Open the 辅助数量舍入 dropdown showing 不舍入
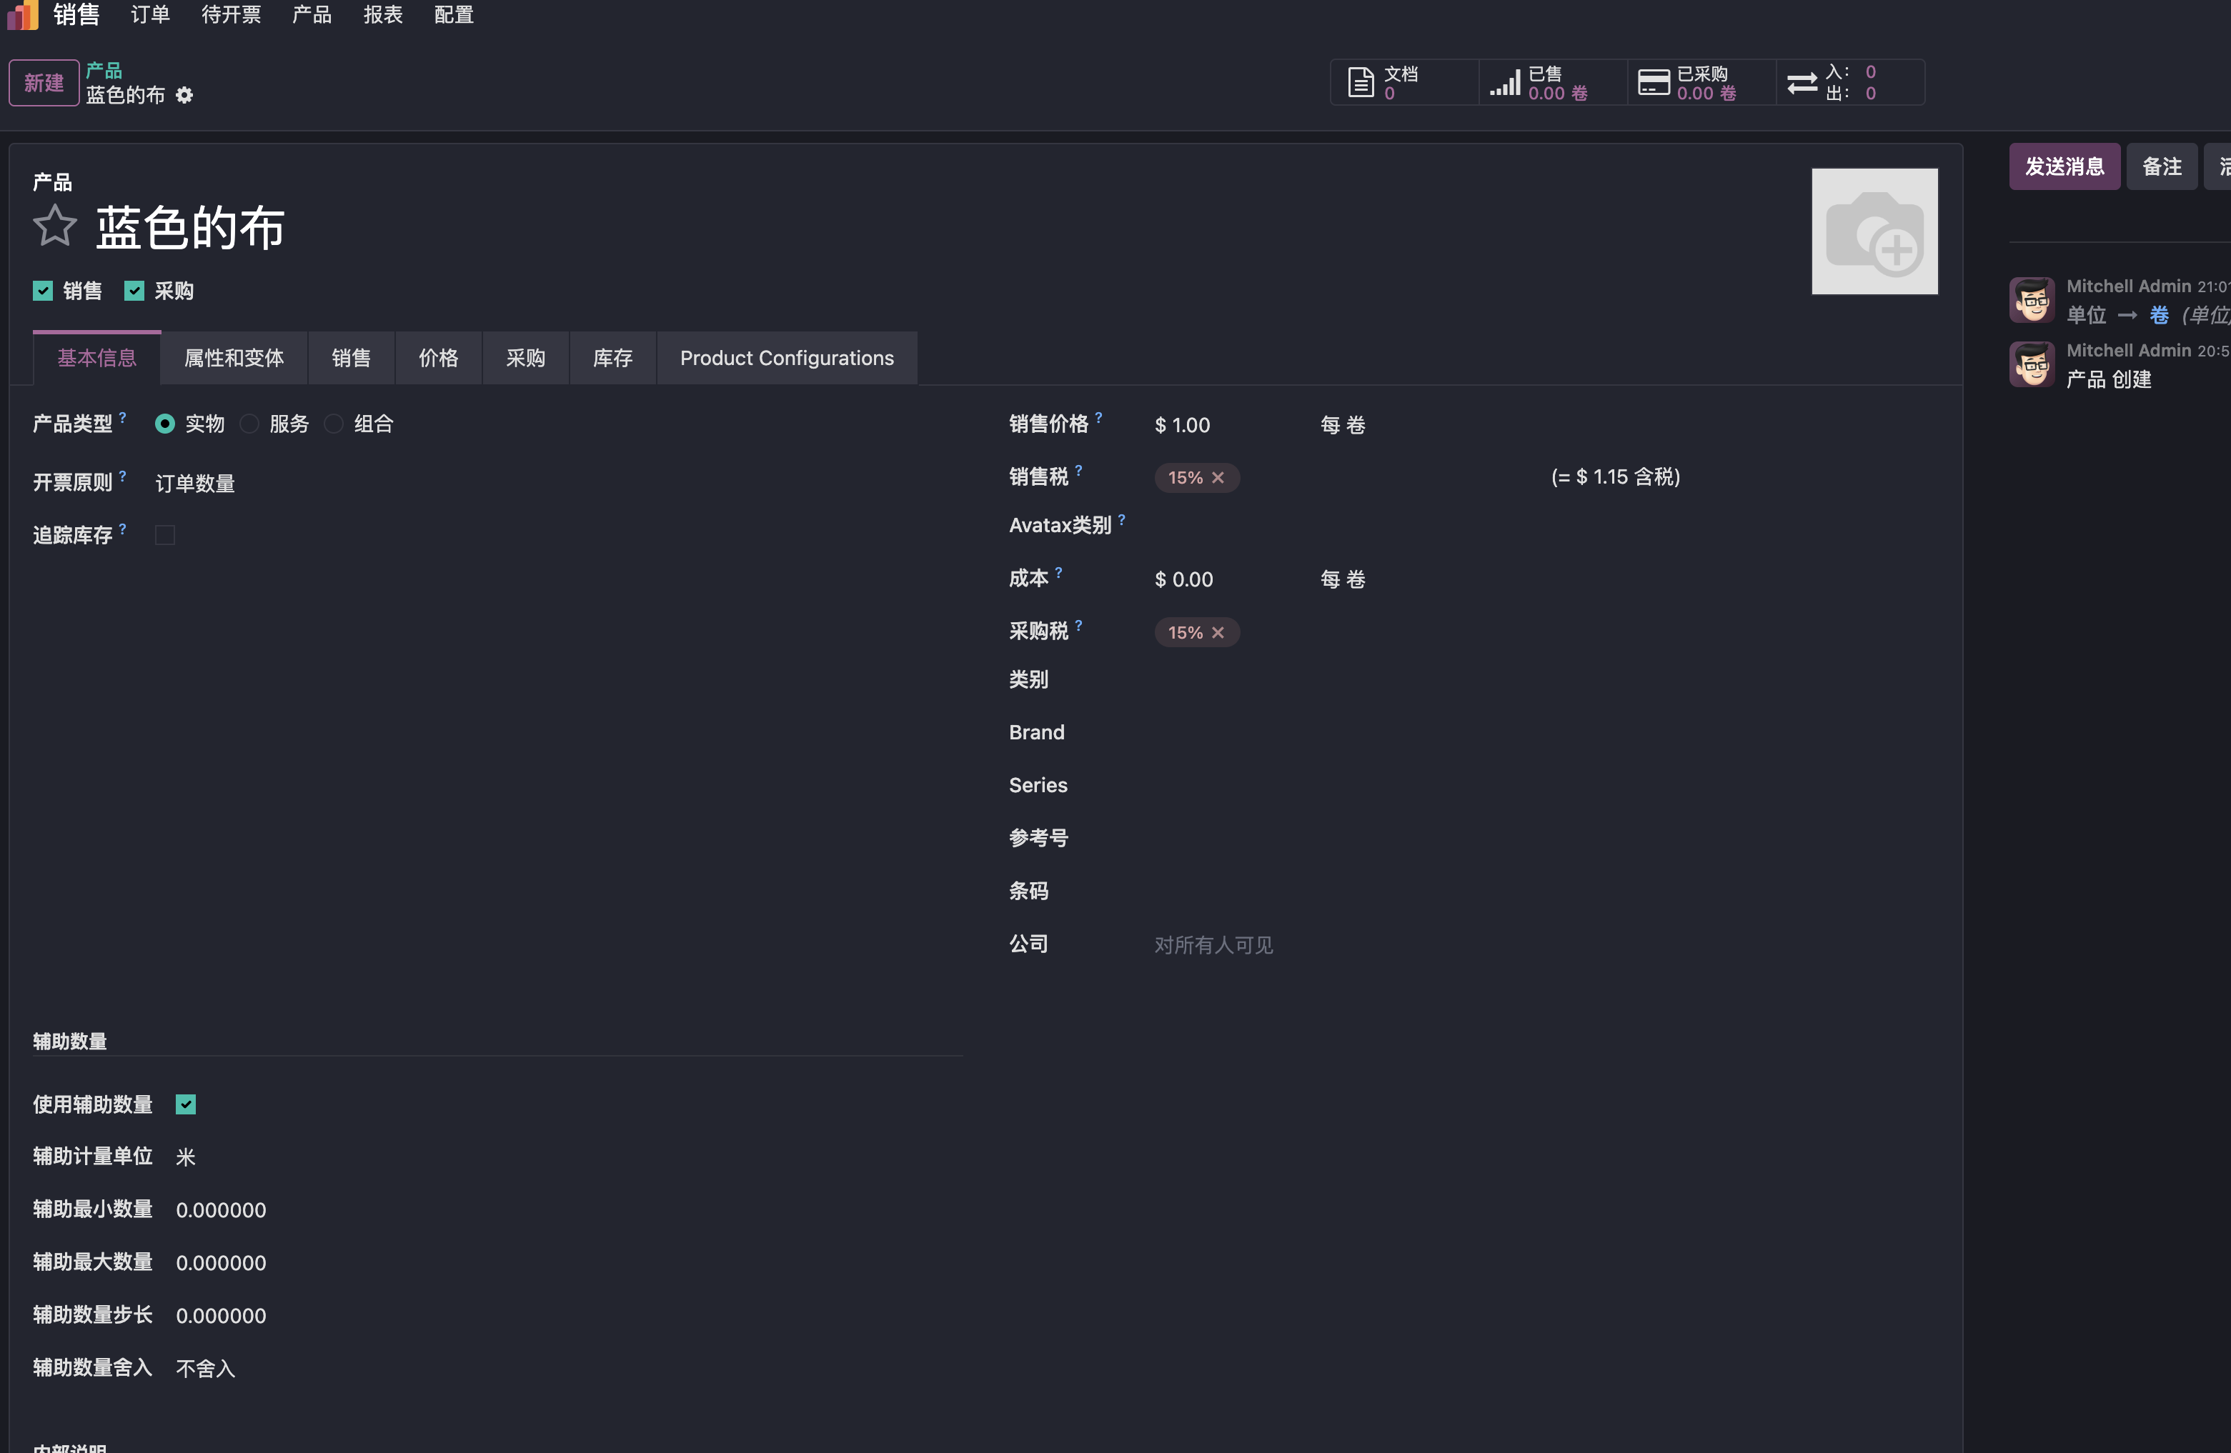This screenshot has width=2231, height=1453. point(568,1369)
